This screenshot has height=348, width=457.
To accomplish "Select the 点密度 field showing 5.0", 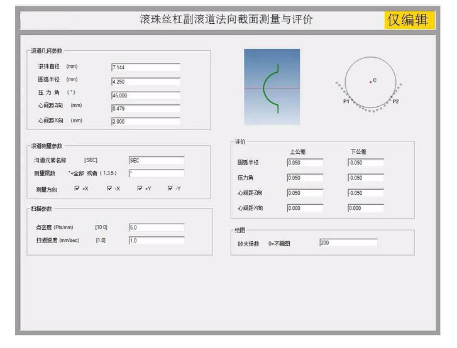I will coord(156,227).
